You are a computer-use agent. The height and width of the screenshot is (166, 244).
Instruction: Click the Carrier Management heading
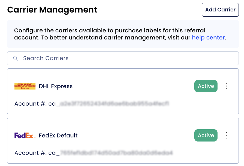(52, 10)
